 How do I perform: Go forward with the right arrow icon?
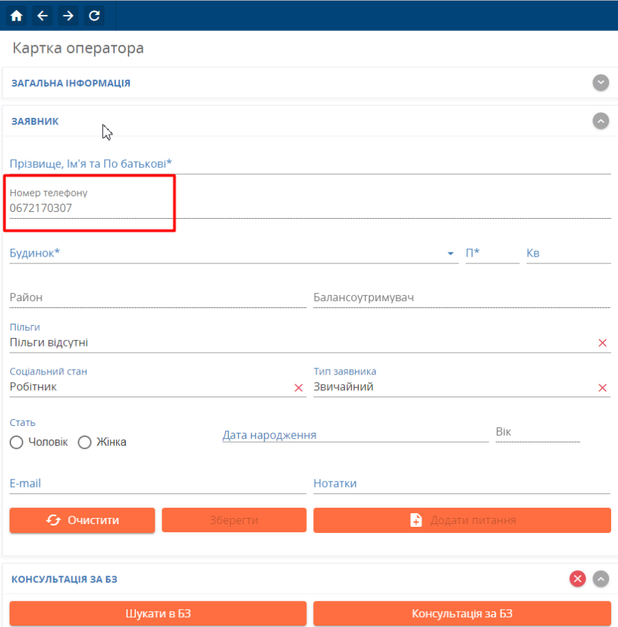point(68,16)
